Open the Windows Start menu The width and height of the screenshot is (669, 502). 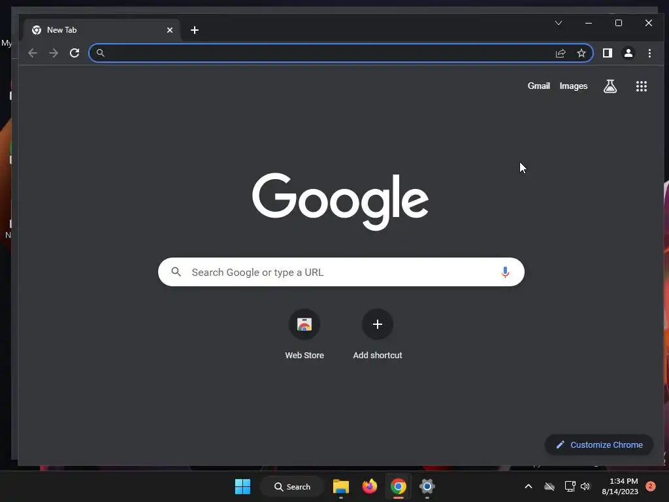pyautogui.click(x=243, y=486)
